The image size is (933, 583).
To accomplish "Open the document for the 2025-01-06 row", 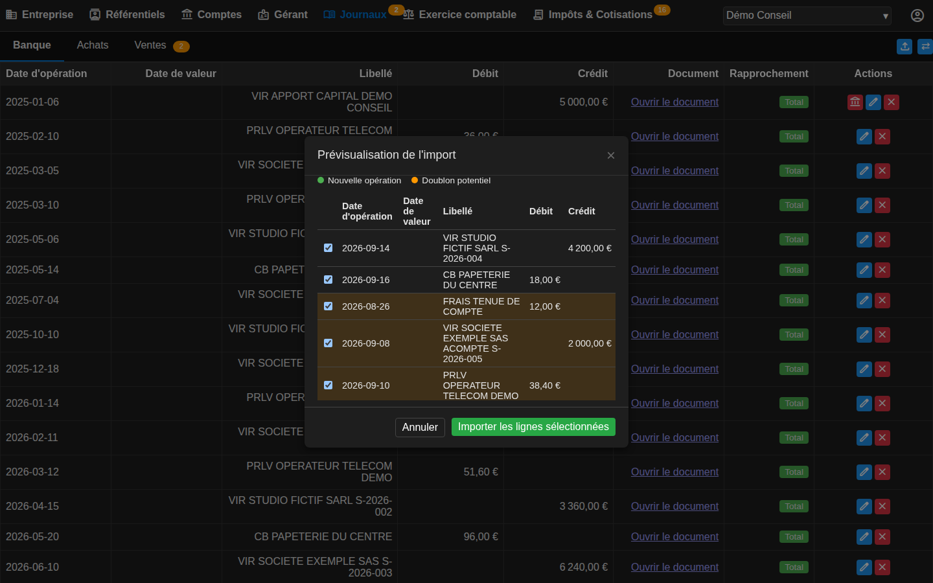I will [674, 102].
